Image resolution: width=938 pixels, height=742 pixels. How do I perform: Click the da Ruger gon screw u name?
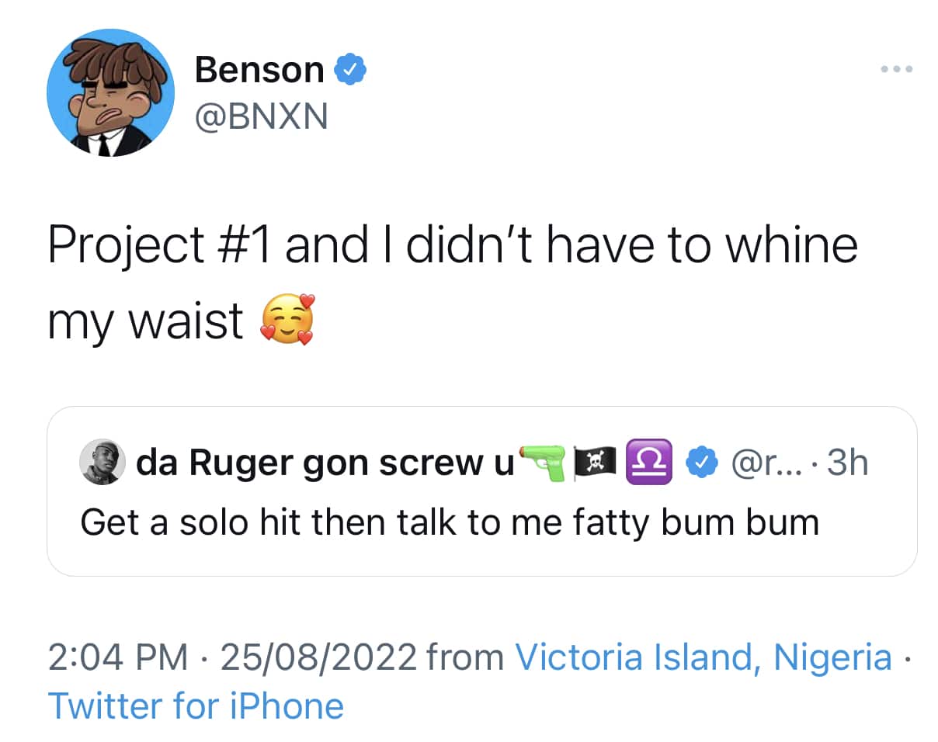pyautogui.click(x=325, y=463)
